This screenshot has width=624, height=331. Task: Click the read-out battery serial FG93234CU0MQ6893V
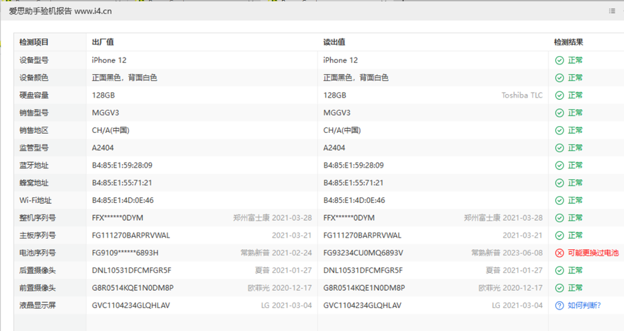click(x=363, y=253)
